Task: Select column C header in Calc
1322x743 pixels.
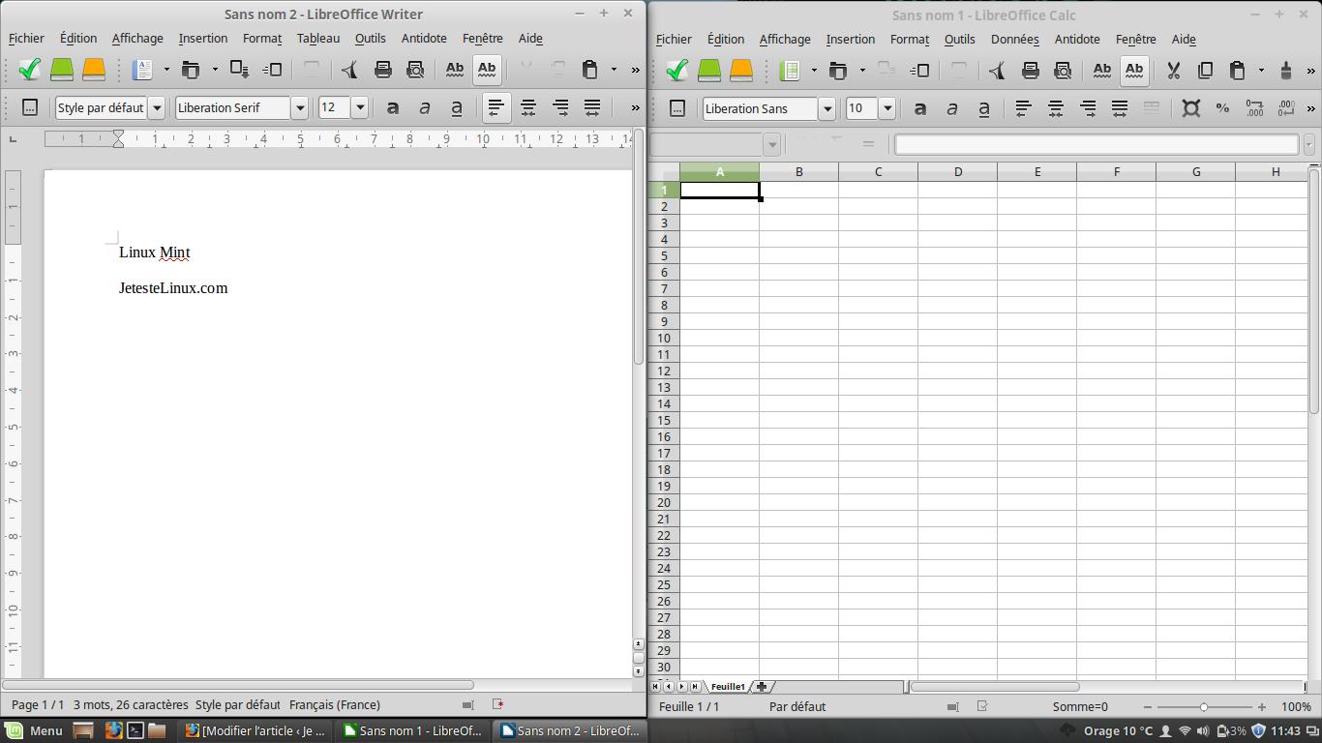Action: (x=878, y=172)
